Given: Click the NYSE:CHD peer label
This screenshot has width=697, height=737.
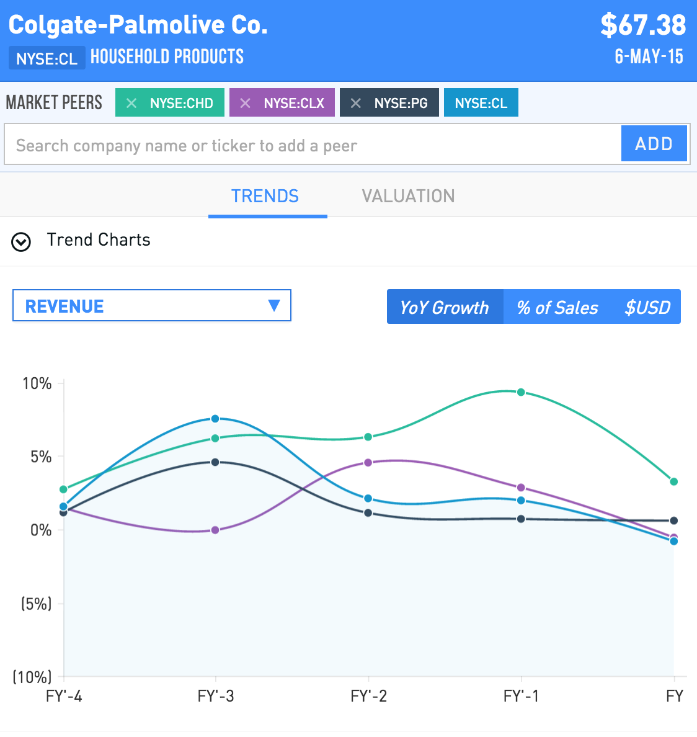Looking at the screenshot, I should click(181, 103).
